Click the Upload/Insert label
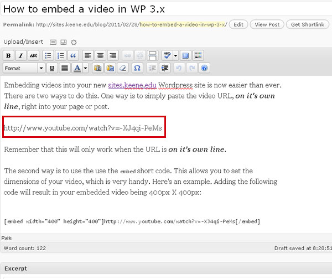Image resolution: width=332 pixels, height=279 pixels. (23, 42)
